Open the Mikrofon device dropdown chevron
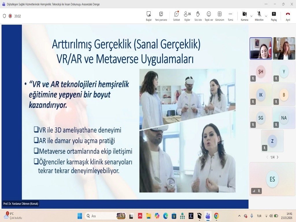Image resolution: width=296 pixels, height=222 pixels. (266, 16)
